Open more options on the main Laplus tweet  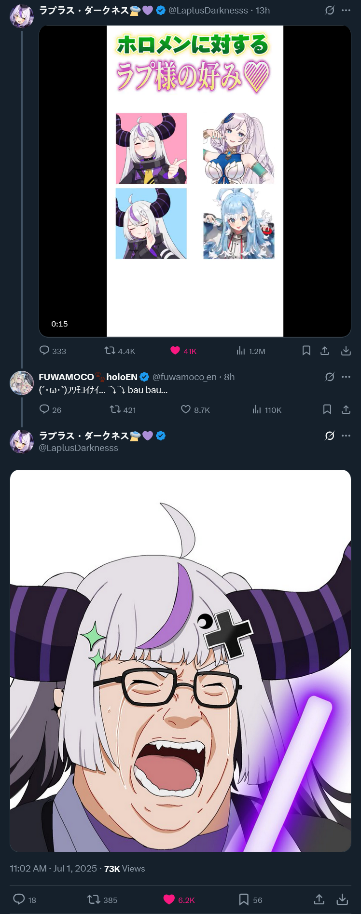click(x=346, y=436)
